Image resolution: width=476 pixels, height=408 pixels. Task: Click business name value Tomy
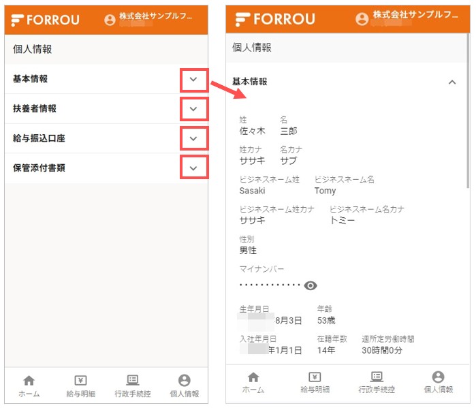coord(325,191)
